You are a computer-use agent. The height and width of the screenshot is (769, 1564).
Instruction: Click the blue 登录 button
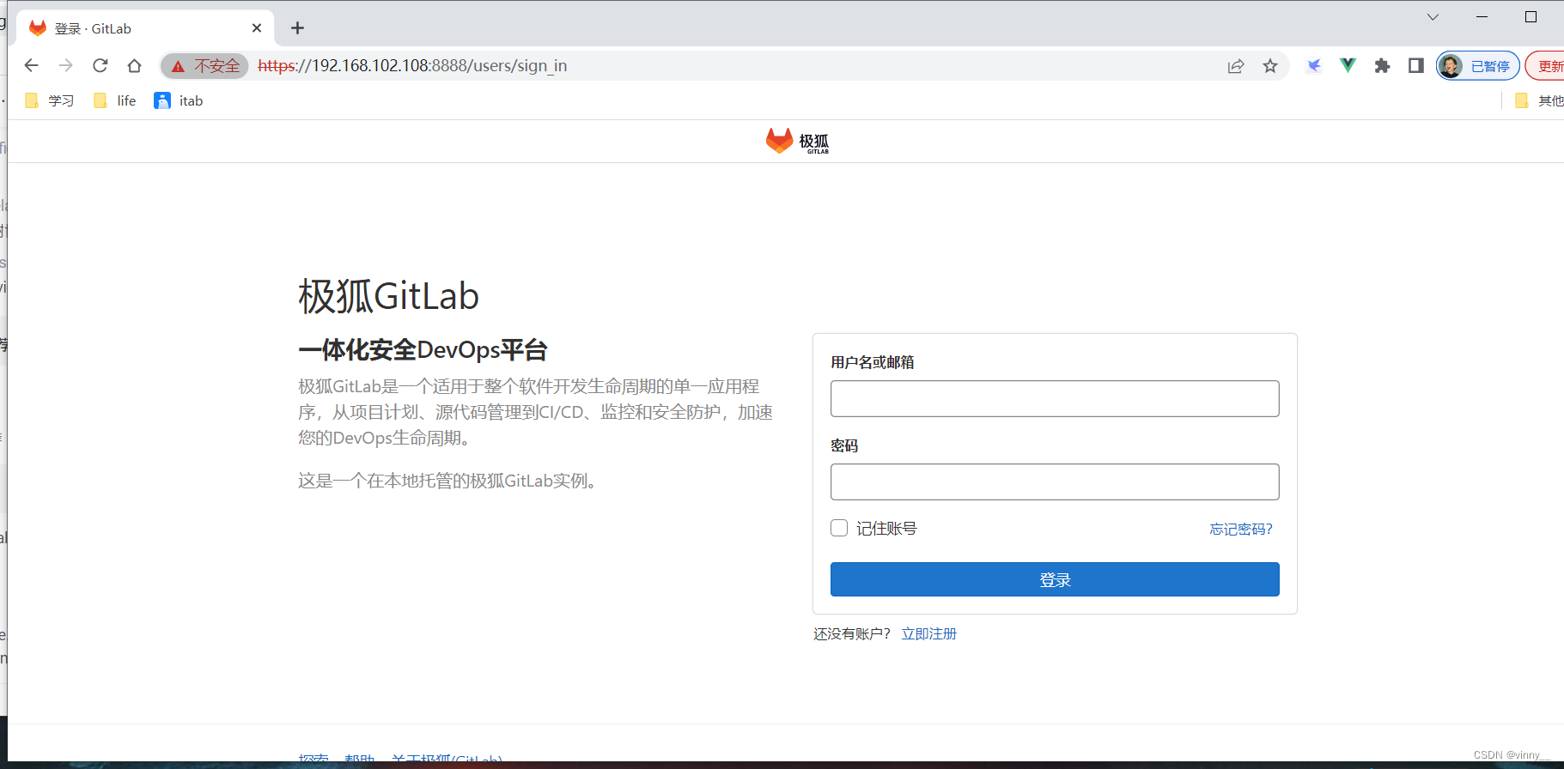(x=1055, y=579)
